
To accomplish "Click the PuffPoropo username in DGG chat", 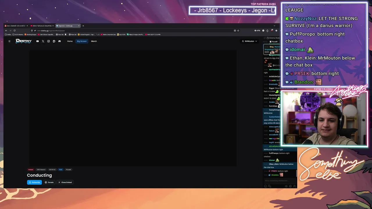I will pos(274,153).
